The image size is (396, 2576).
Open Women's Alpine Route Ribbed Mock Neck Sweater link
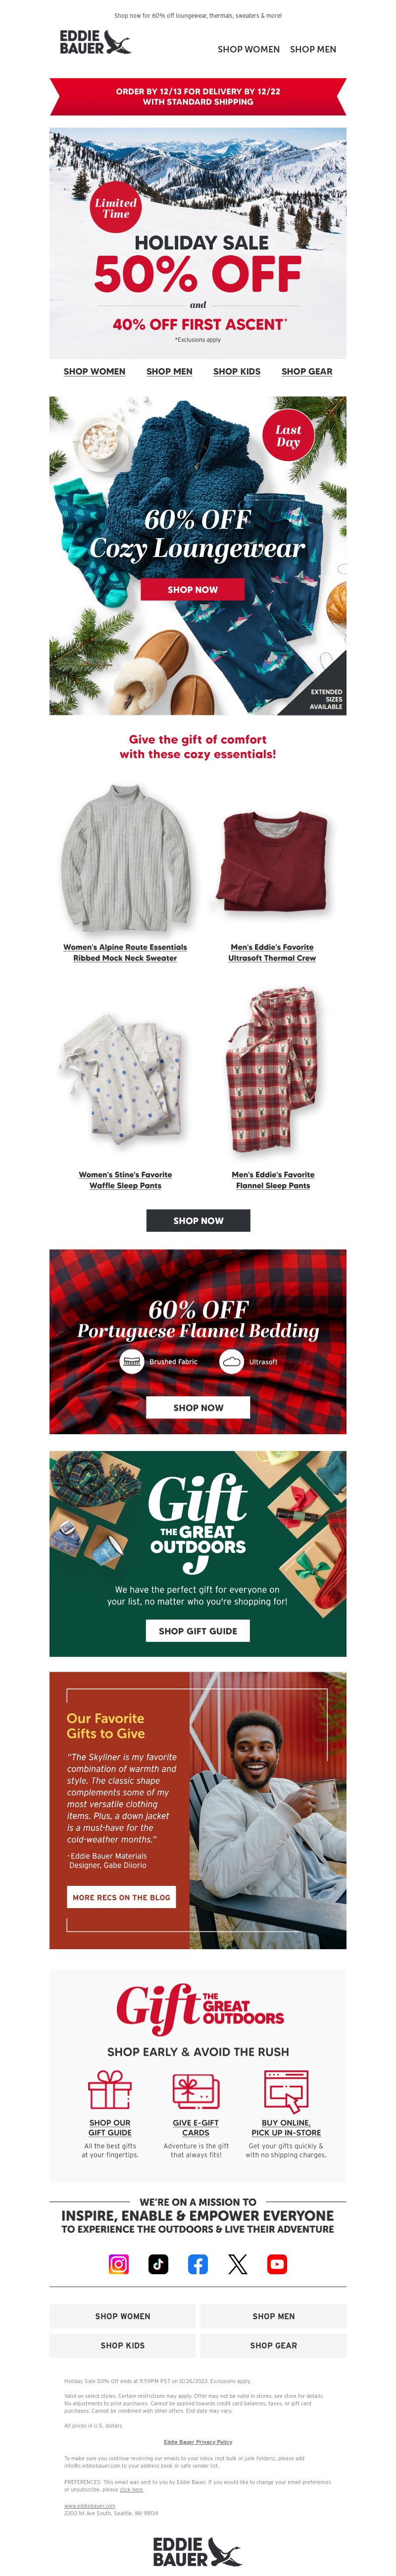(125, 952)
